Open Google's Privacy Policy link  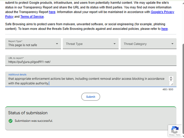click(x=162, y=12)
